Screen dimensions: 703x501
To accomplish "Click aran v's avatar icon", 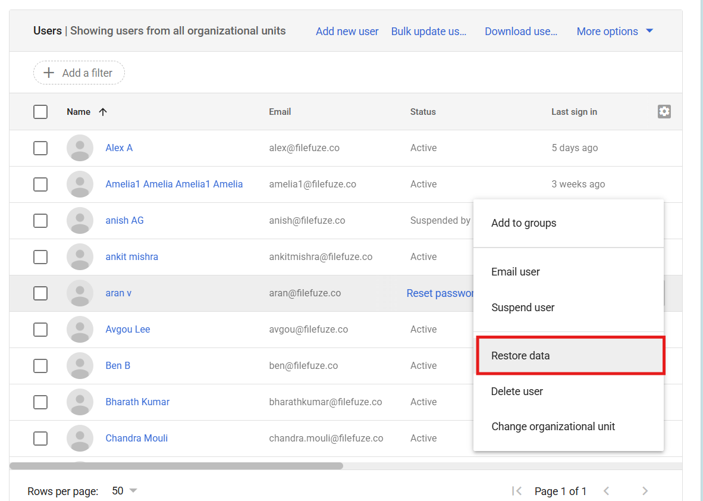I will (x=80, y=293).
